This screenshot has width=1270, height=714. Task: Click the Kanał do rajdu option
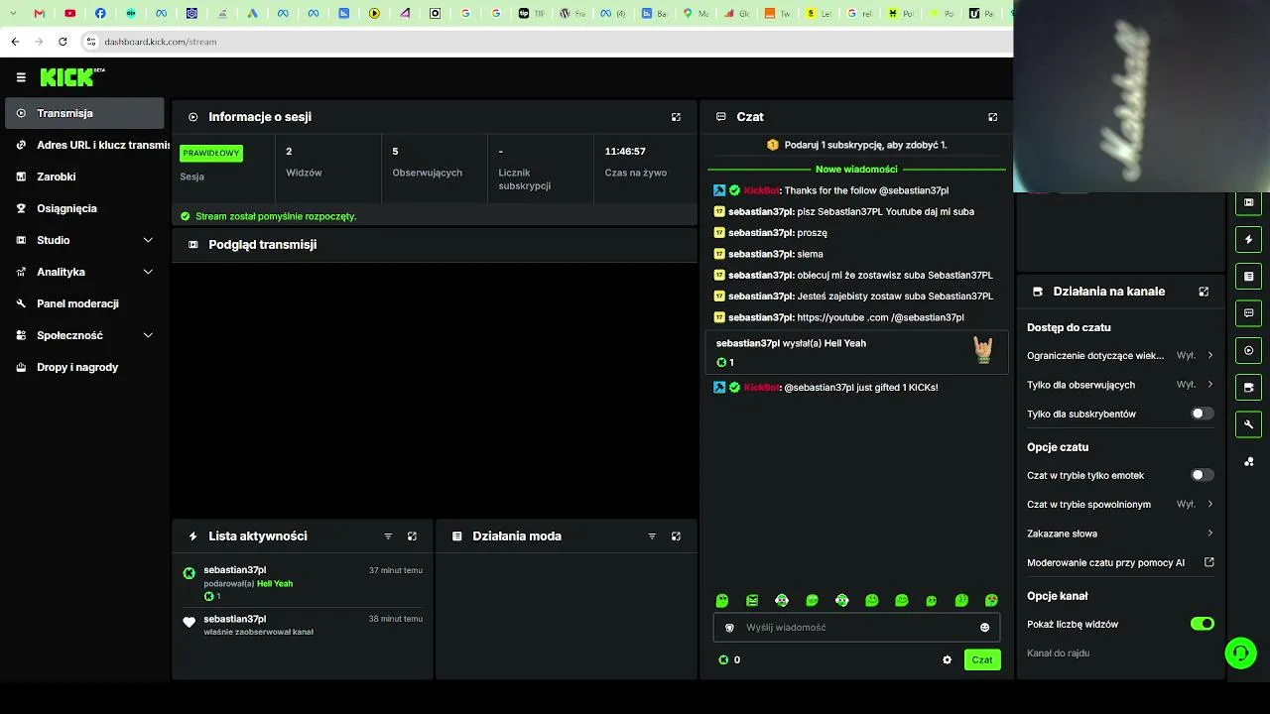coord(1058,654)
